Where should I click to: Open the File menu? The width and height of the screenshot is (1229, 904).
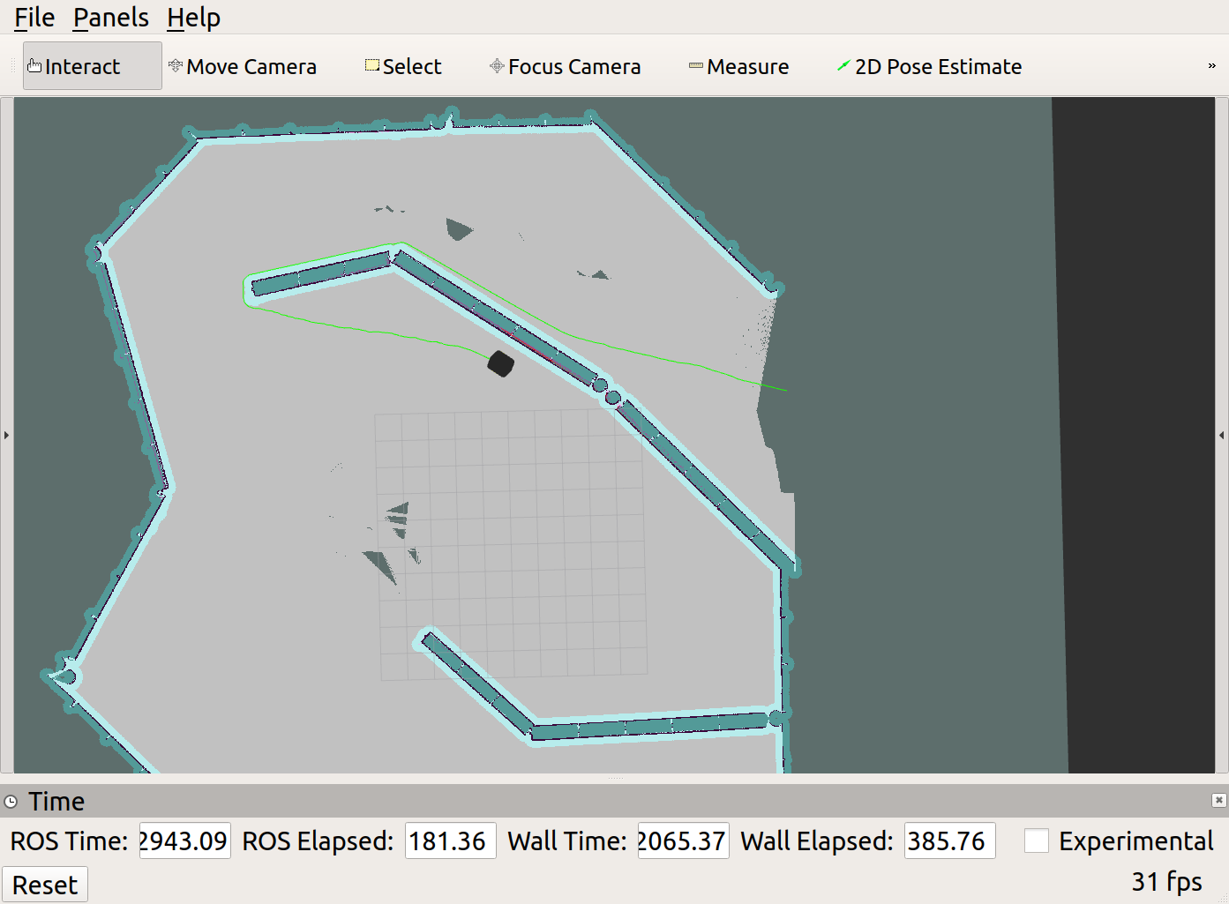click(34, 18)
